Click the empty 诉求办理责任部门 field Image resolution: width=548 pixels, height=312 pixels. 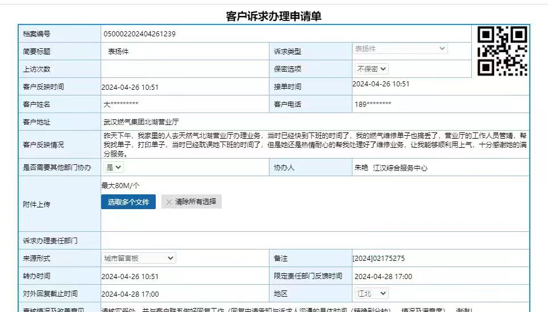click(x=313, y=241)
